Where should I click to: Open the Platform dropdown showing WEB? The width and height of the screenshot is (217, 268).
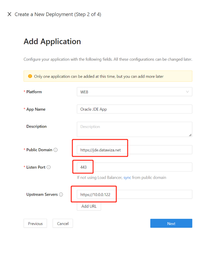coord(135,92)
